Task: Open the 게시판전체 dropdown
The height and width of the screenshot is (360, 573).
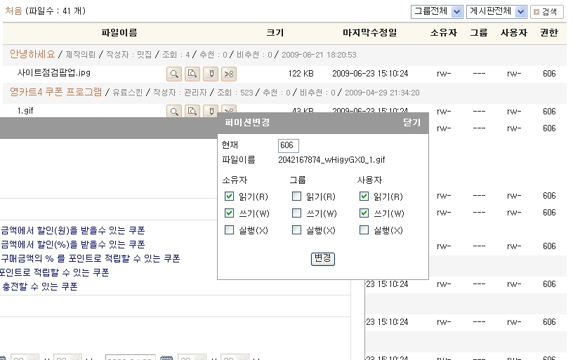Action: 496,12
